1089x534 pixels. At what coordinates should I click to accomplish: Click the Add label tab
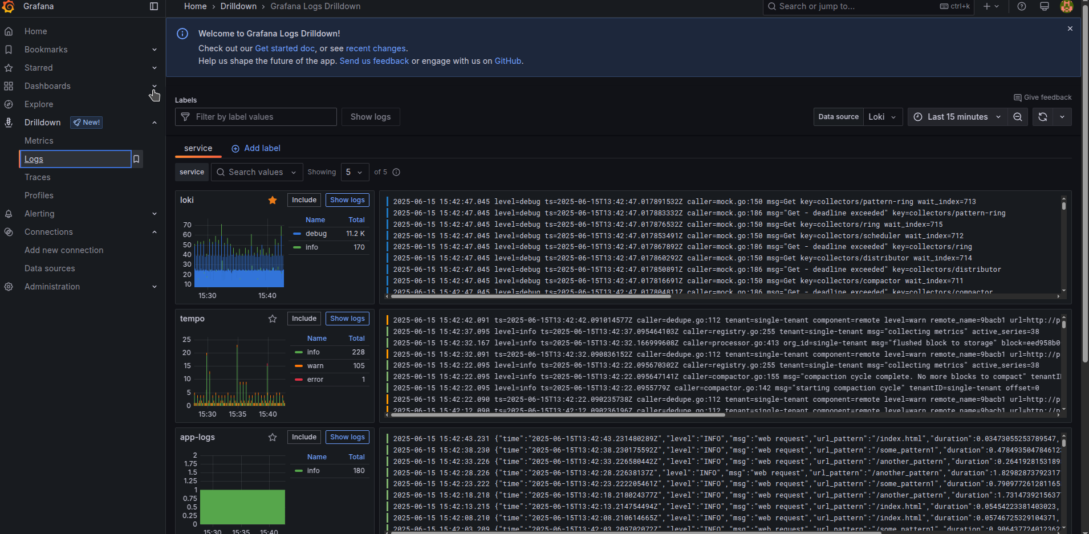256,148
